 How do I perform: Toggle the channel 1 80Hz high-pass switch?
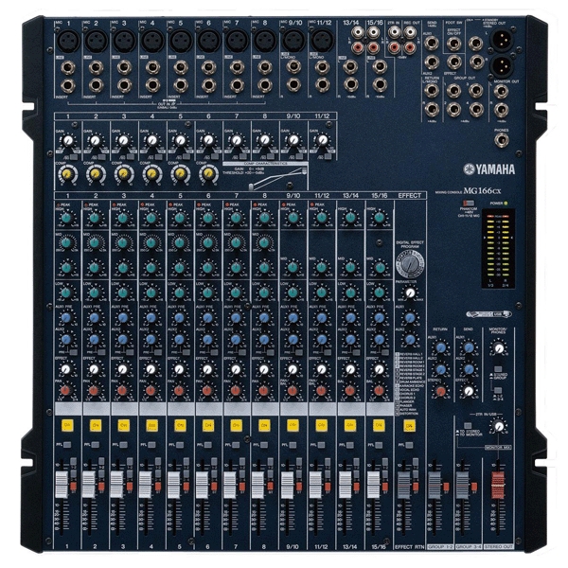[x=74, y=157]
